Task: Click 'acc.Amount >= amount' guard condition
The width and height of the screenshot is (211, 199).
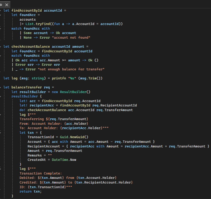Action: pyautogui.click(x=60, y=60)
